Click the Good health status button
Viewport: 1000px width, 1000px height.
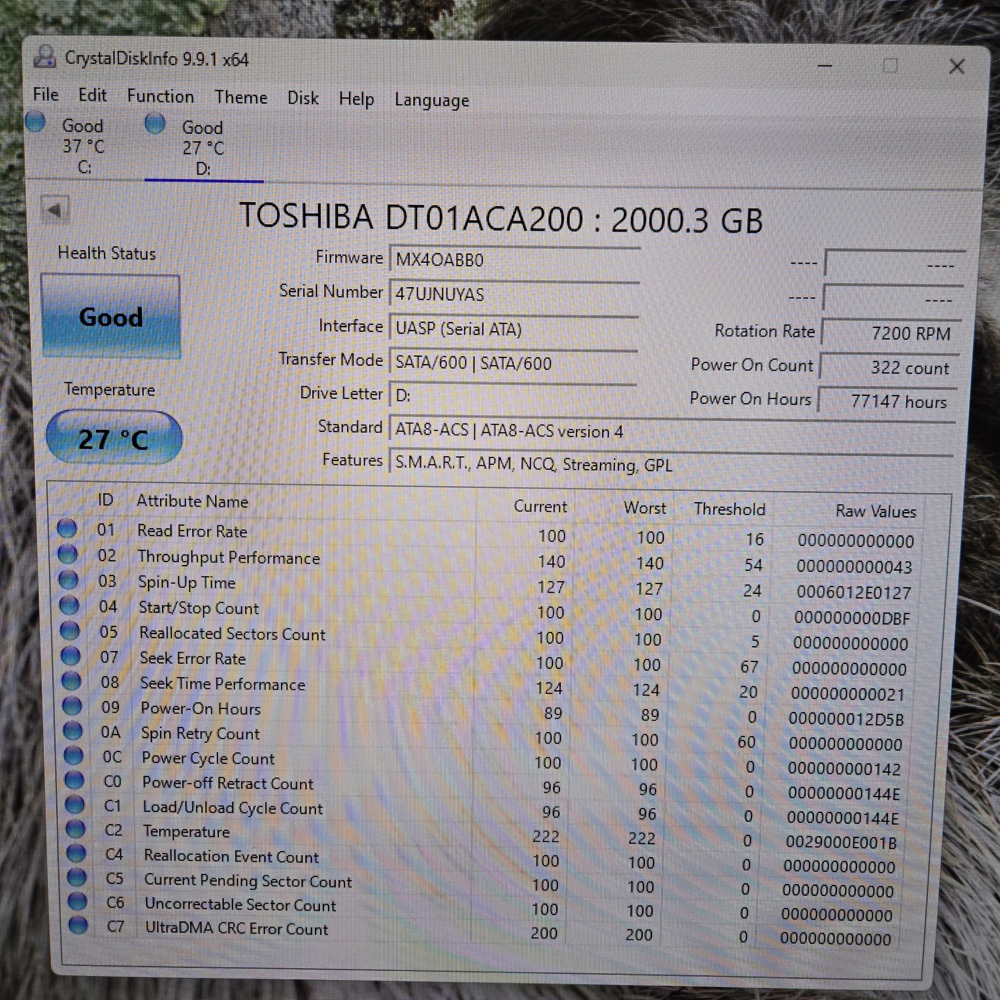pos(111,317)
